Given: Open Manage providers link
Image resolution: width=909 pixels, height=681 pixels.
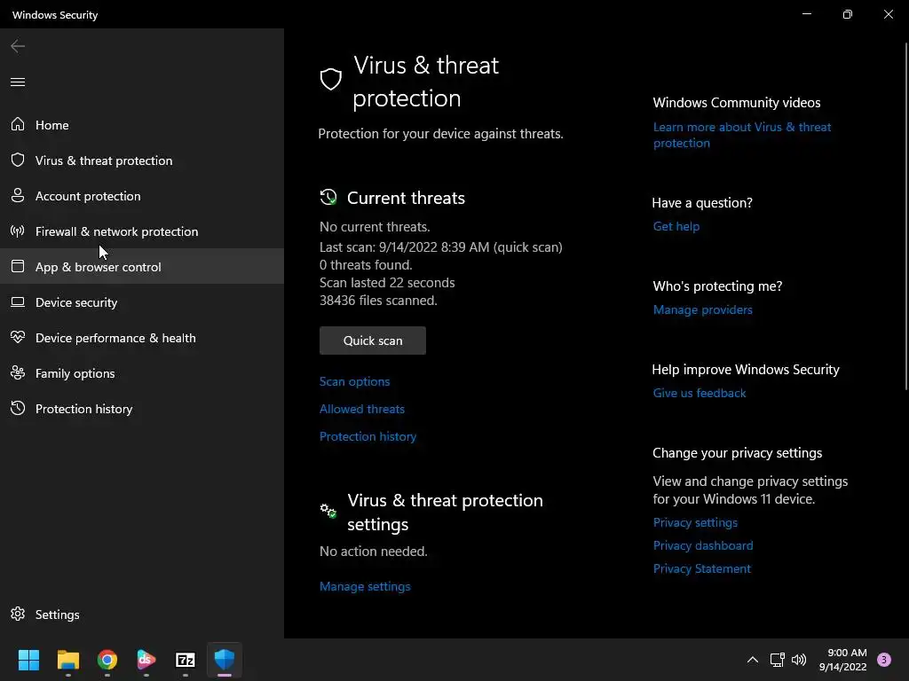Looking at the screenshot, I should point(702,309).
